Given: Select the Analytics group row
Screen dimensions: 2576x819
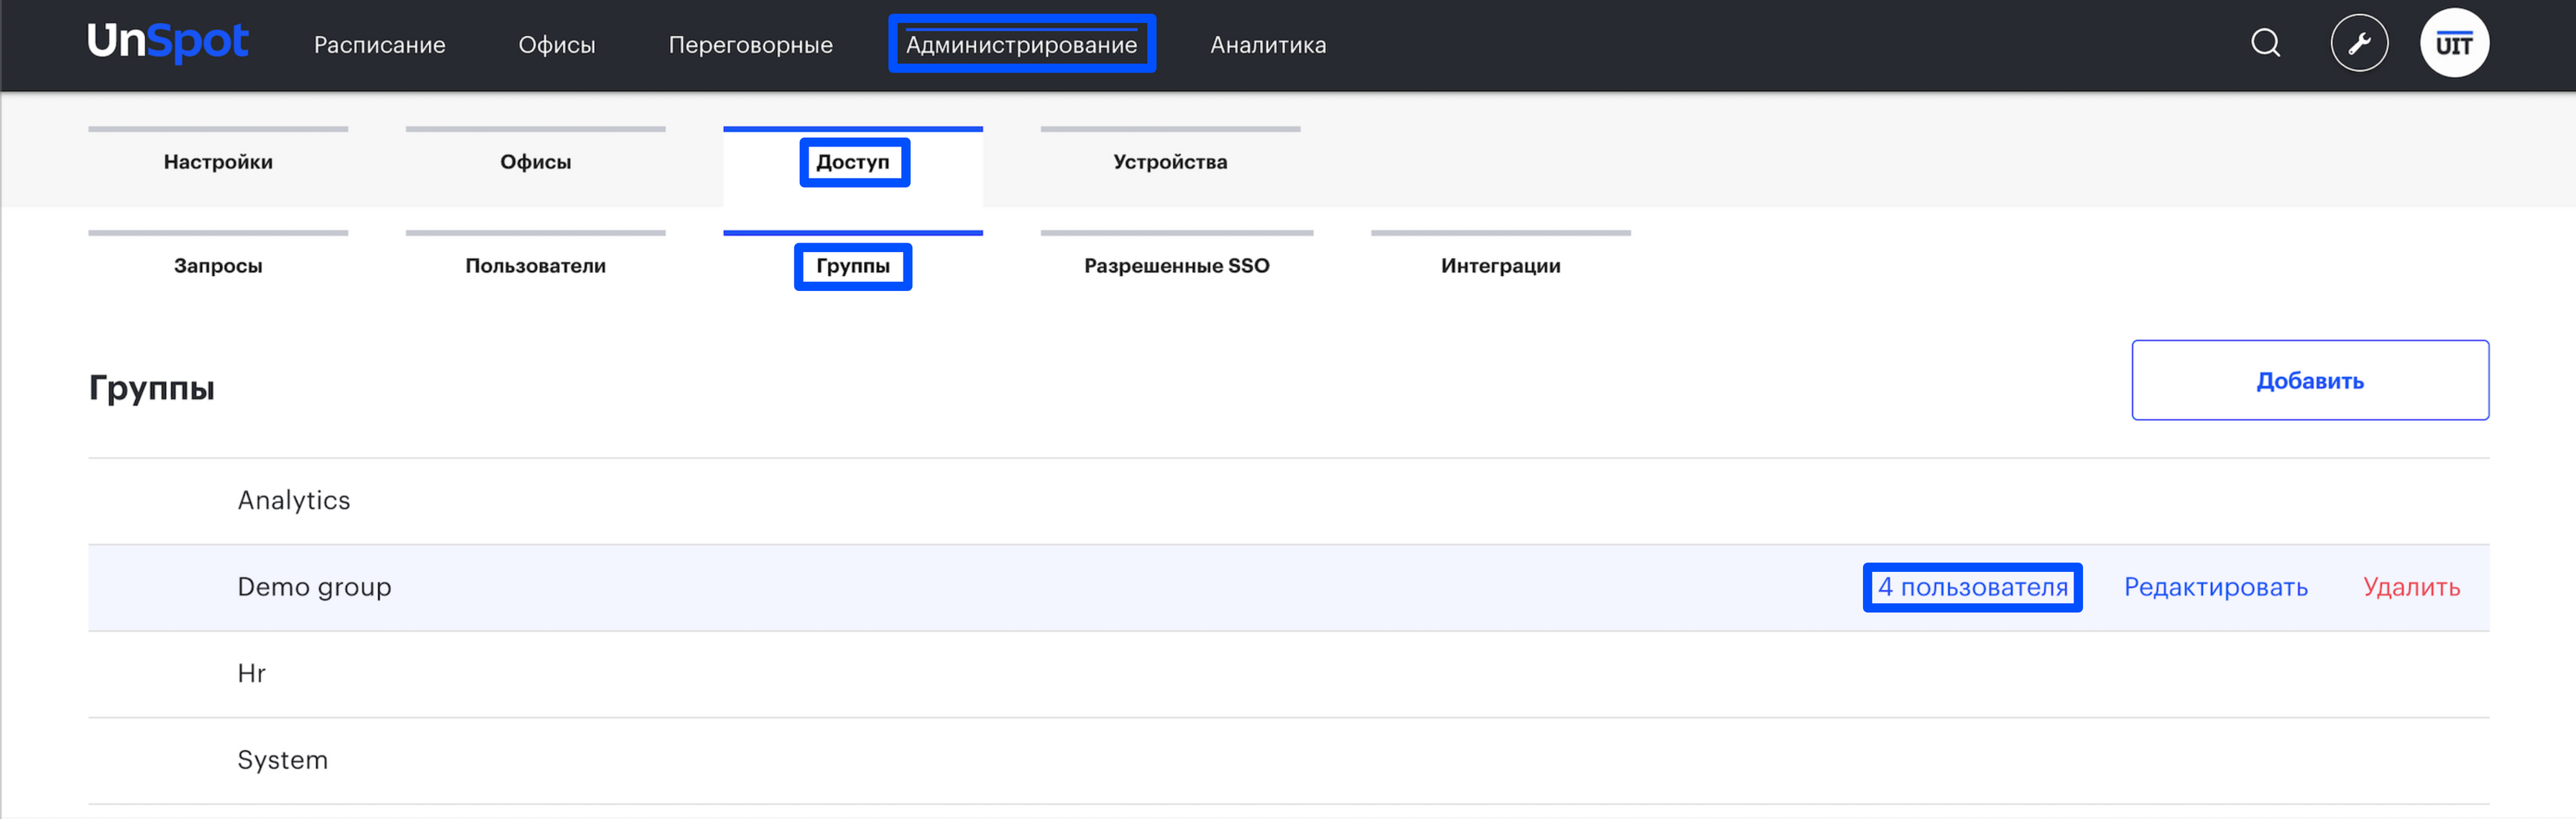Looking at the screenshot, I should pyautogui.click(x=1288, y=501).
